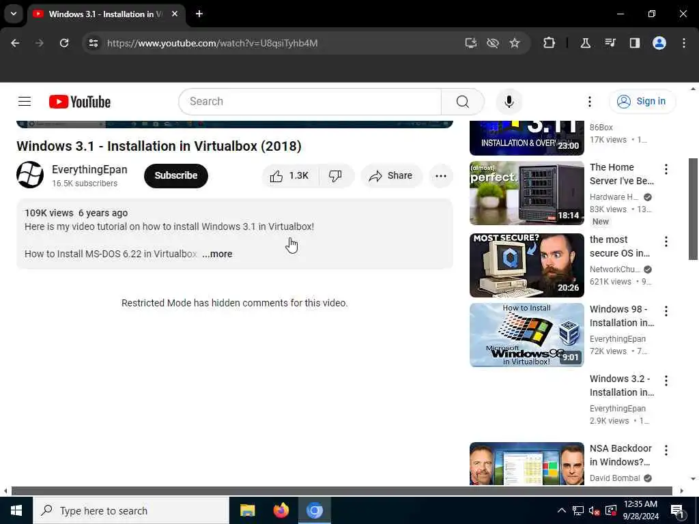
Task: Go back with the browser back arrow
Action: (x=15, y=43)
